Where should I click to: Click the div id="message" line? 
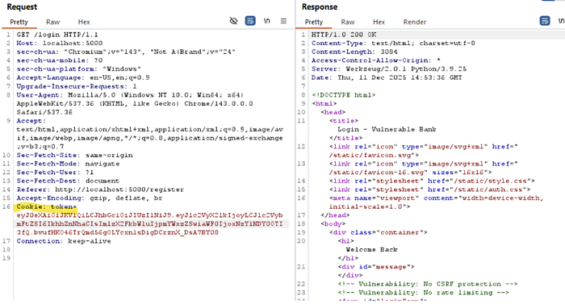coord(376,267)
